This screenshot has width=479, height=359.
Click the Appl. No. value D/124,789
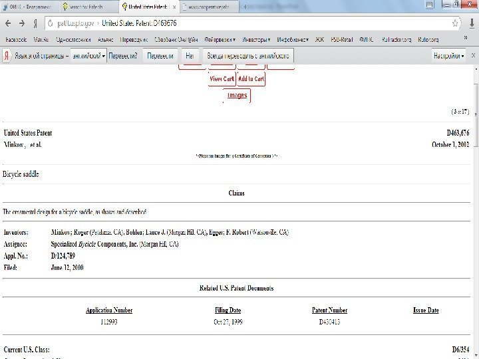[x=63, y=255]
